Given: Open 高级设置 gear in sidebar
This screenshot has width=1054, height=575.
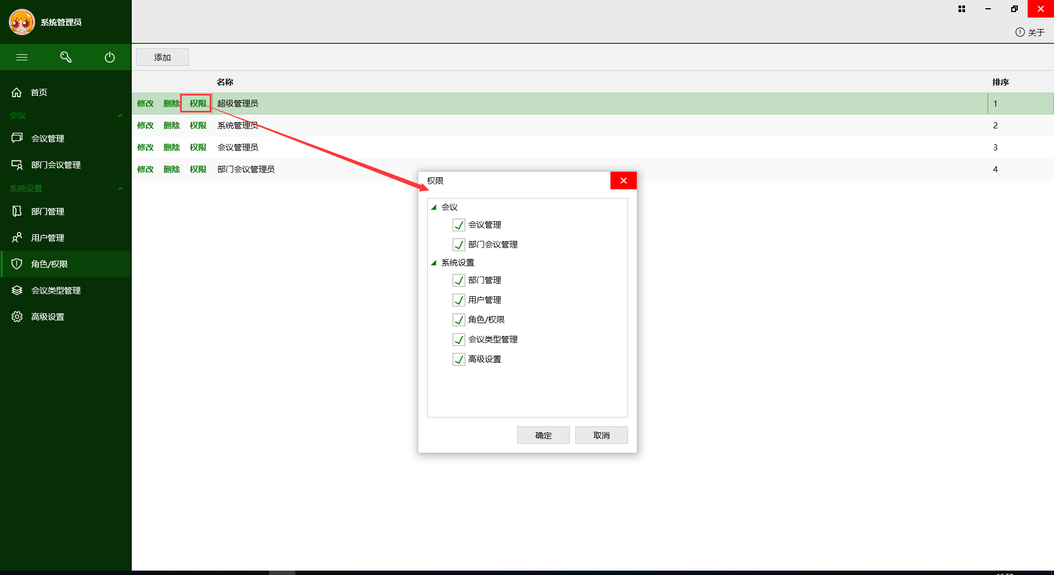Looking at the screenshot, I should click(17, 317).
